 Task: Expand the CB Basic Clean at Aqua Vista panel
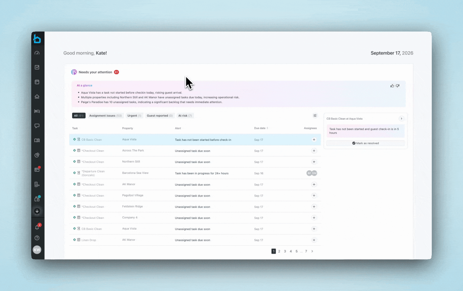coord(401,119)
